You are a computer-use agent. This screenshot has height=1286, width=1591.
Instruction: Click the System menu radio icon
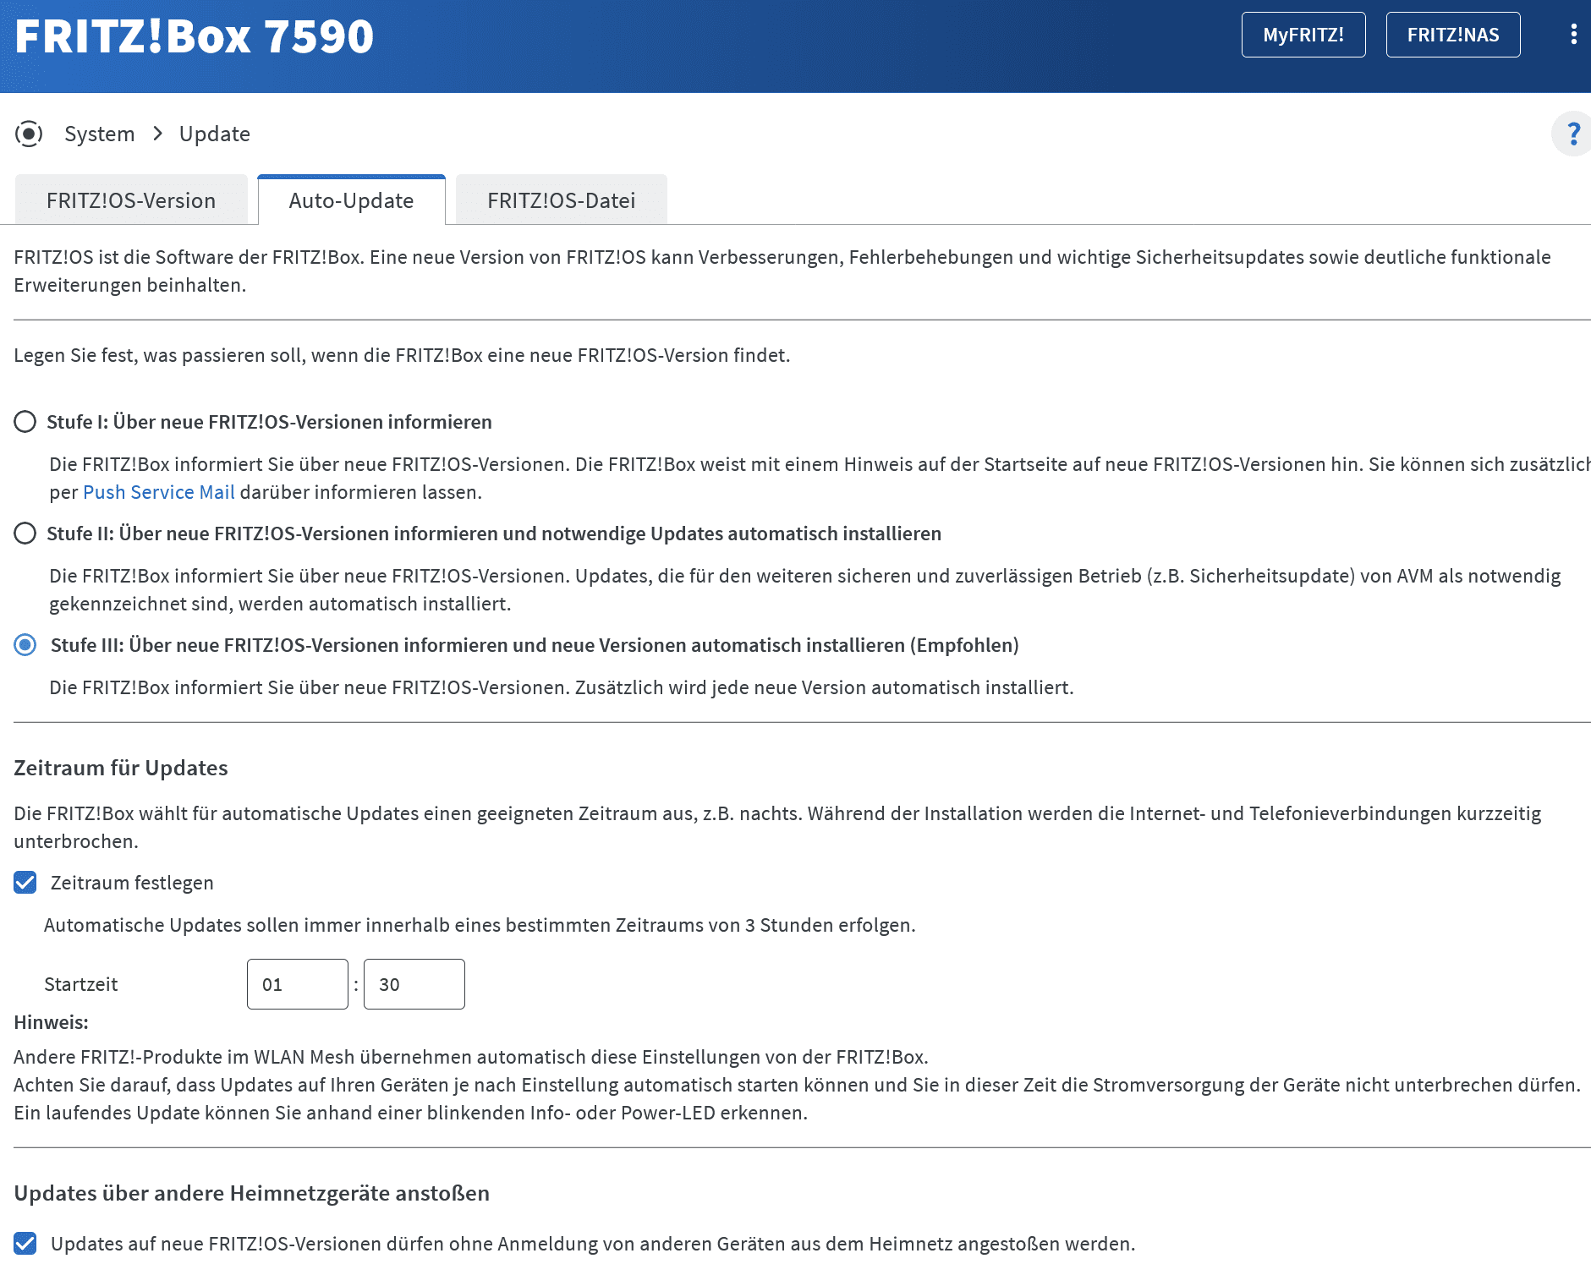29,134
